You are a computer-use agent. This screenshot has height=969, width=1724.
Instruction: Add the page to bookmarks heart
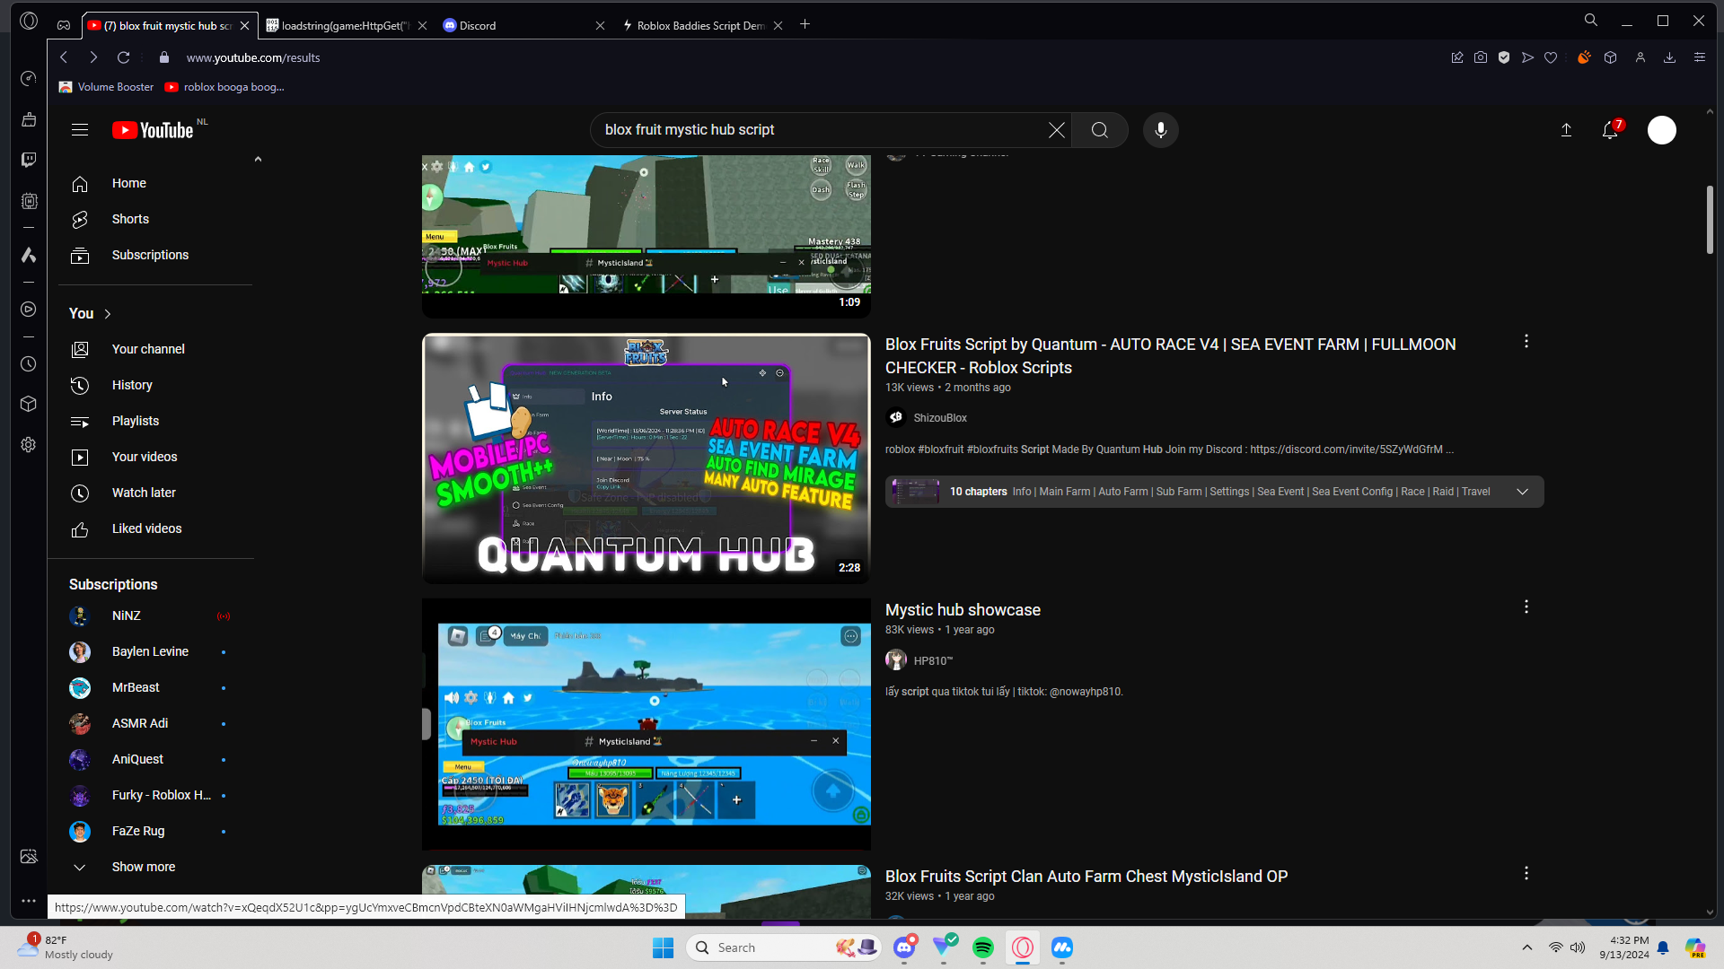[1551, 57]
